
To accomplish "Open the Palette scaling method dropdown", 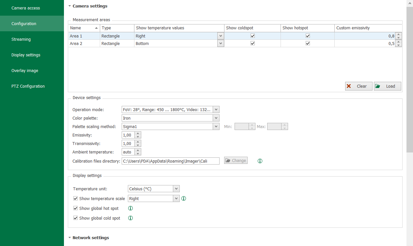I will [x=216, y=126].
